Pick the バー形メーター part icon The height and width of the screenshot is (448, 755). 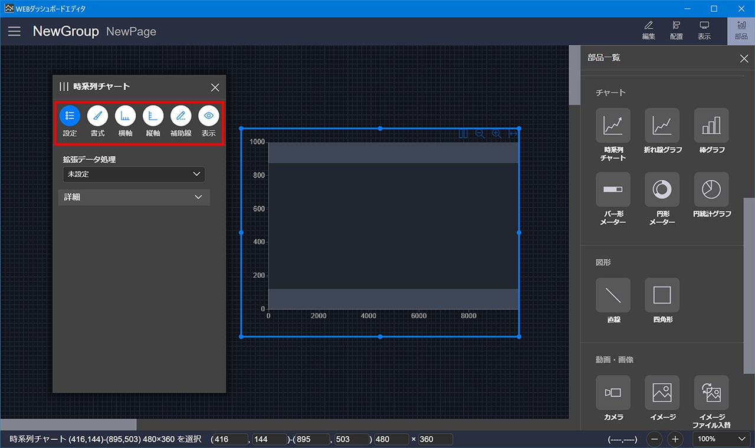[x=613, y=189]
